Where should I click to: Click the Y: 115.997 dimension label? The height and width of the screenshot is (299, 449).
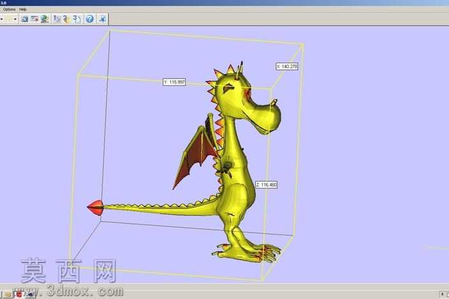(174, 82)
